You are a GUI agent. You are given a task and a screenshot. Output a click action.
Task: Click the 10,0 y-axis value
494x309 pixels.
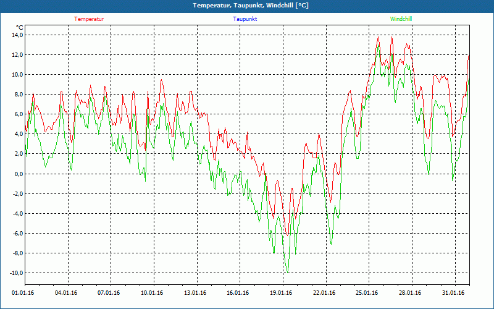tap(17, 75)
